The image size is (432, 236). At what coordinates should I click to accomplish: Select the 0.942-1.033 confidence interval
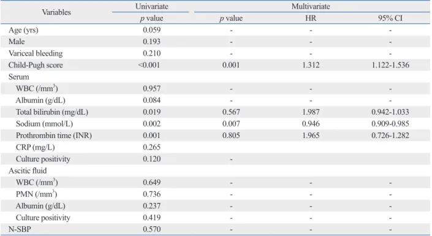[x=390, y=112]
